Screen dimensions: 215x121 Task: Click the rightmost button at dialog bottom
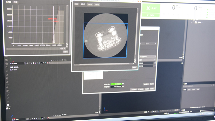point(152,89)
